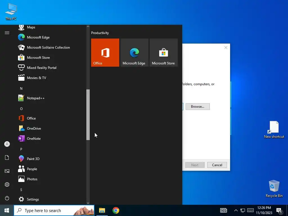Screen dimensions: 288x216
Task: Select the Recycle Bin desktop icon
Action: point(274,189)
